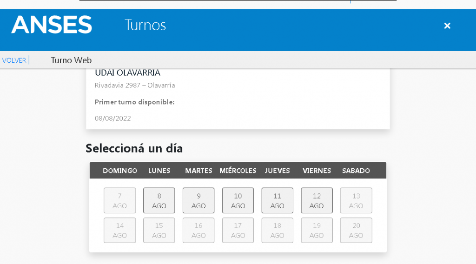Image resolution: width=476 pixels, height=264 pixels.
Task: Click the disabled 7 AGO day
Action: (119, 200)
